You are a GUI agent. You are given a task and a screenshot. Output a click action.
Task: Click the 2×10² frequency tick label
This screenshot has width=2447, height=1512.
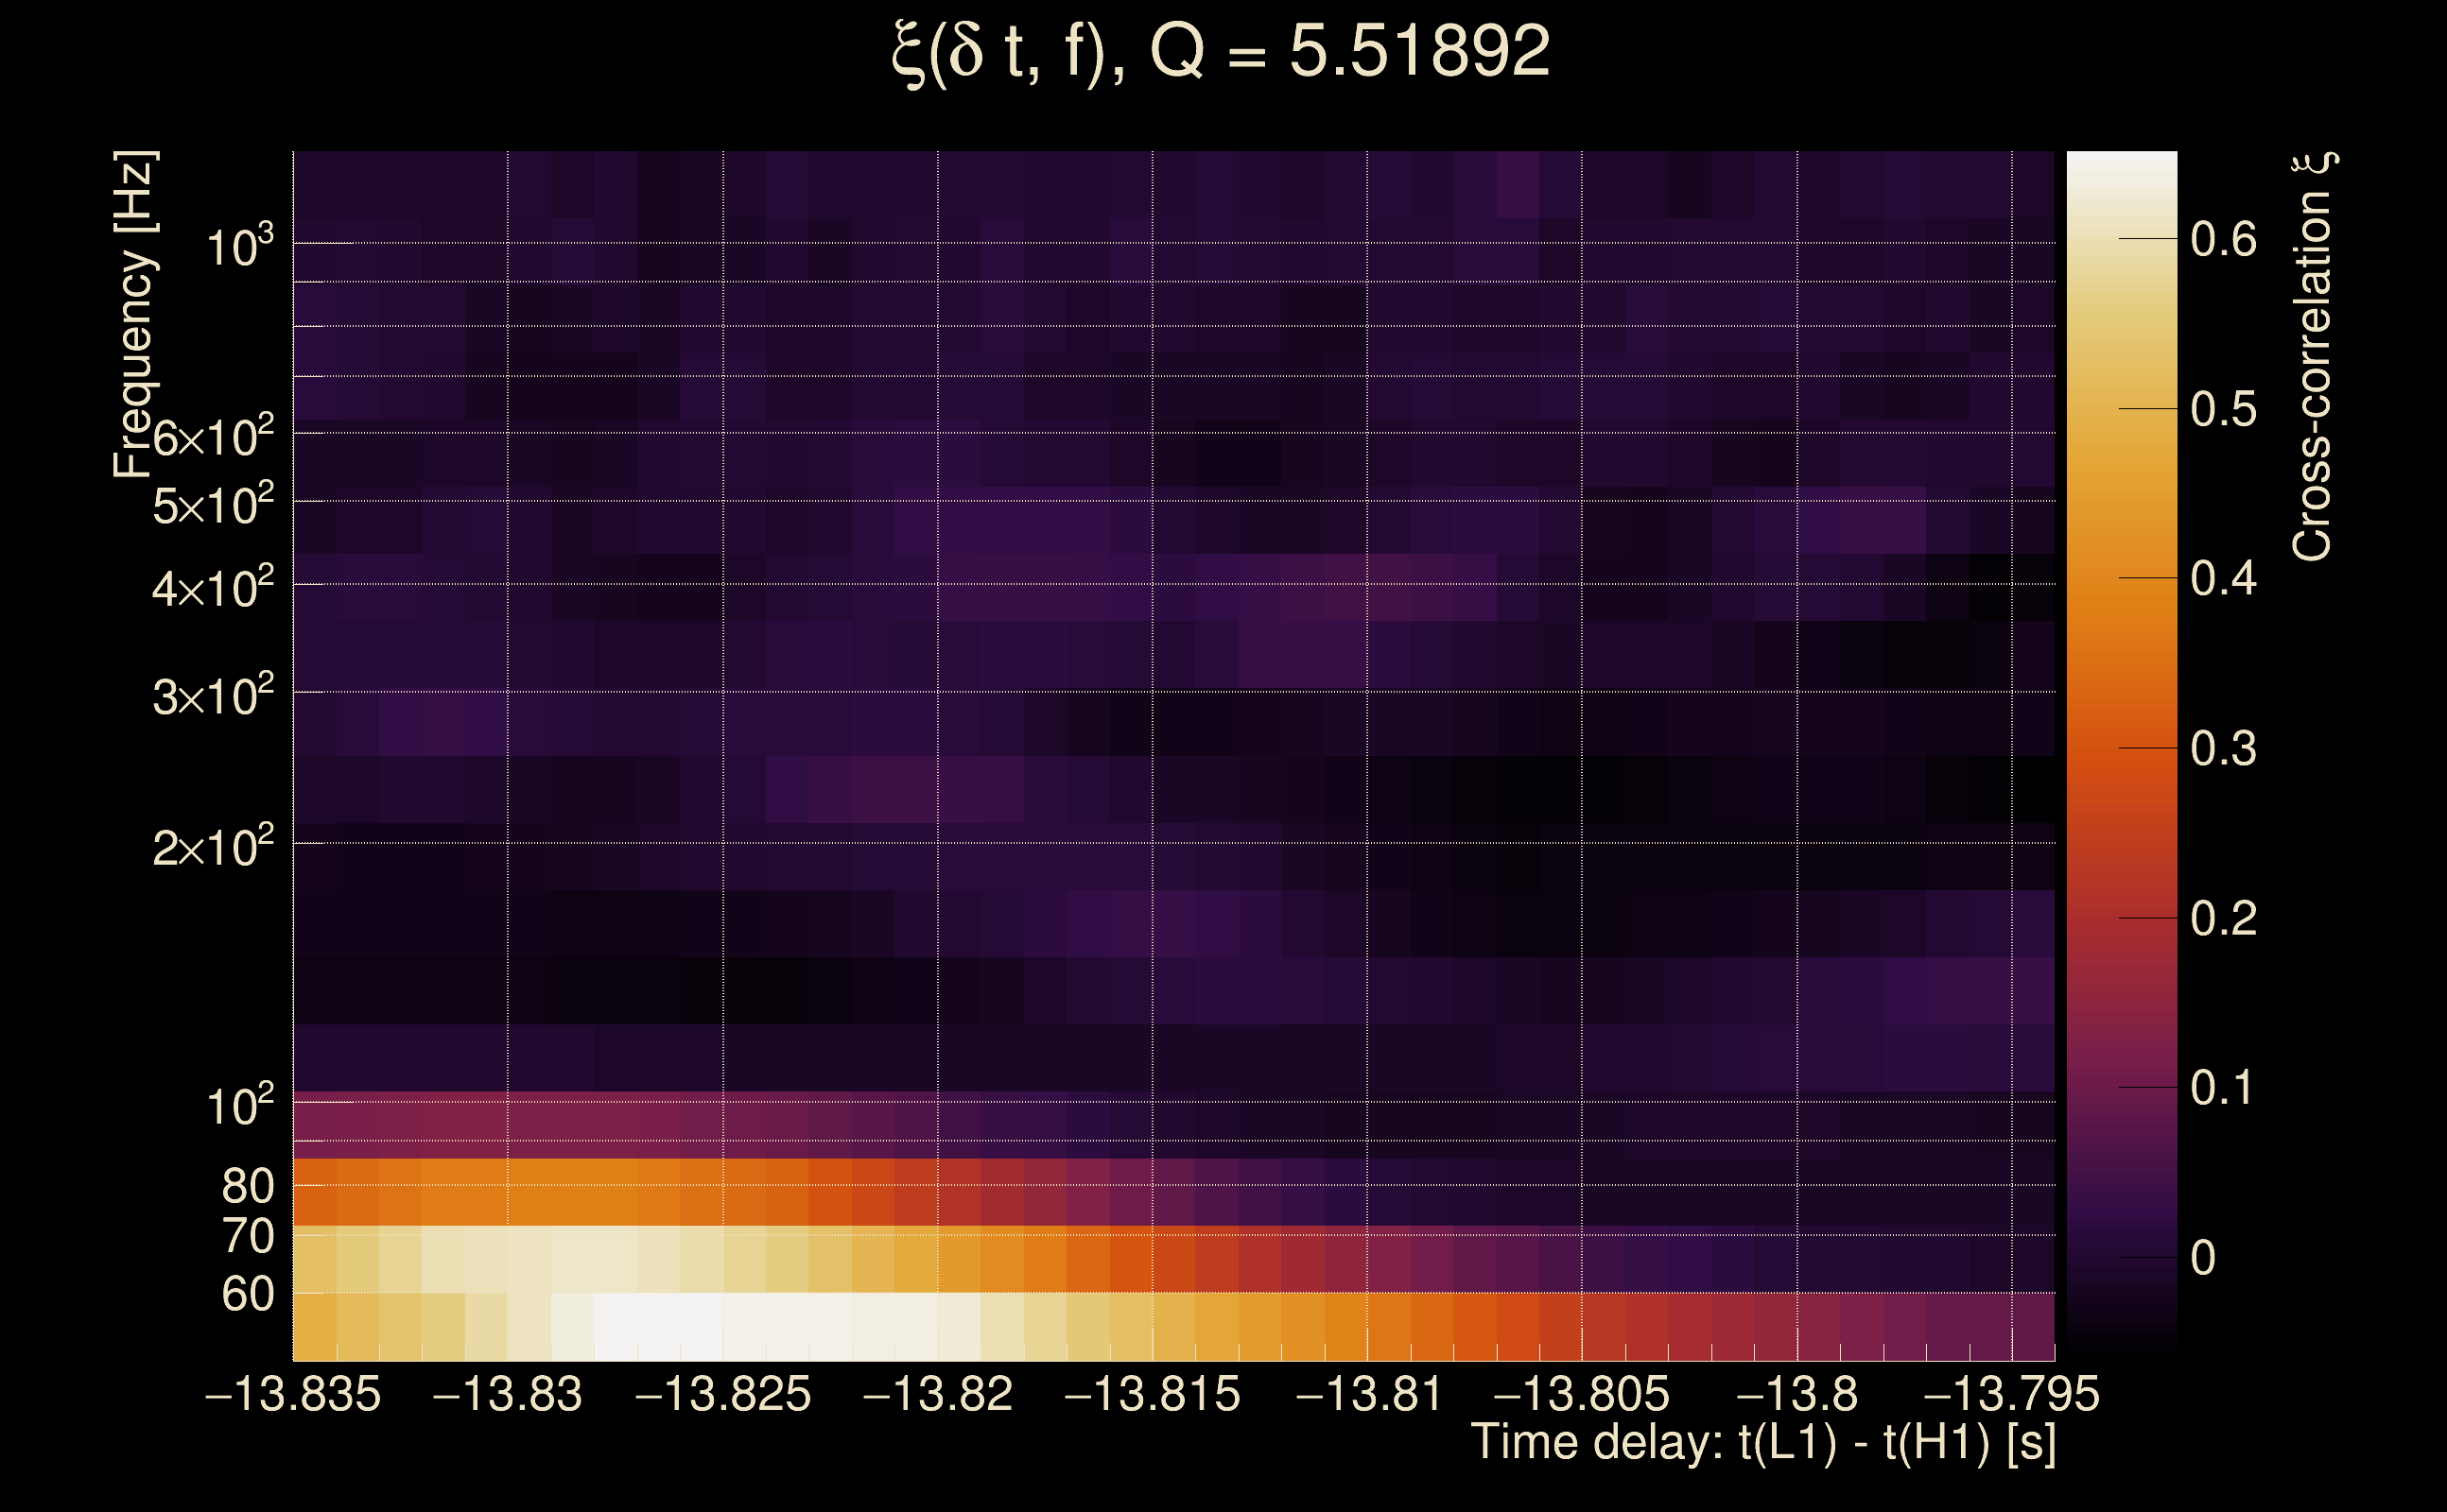click(213, 848)
